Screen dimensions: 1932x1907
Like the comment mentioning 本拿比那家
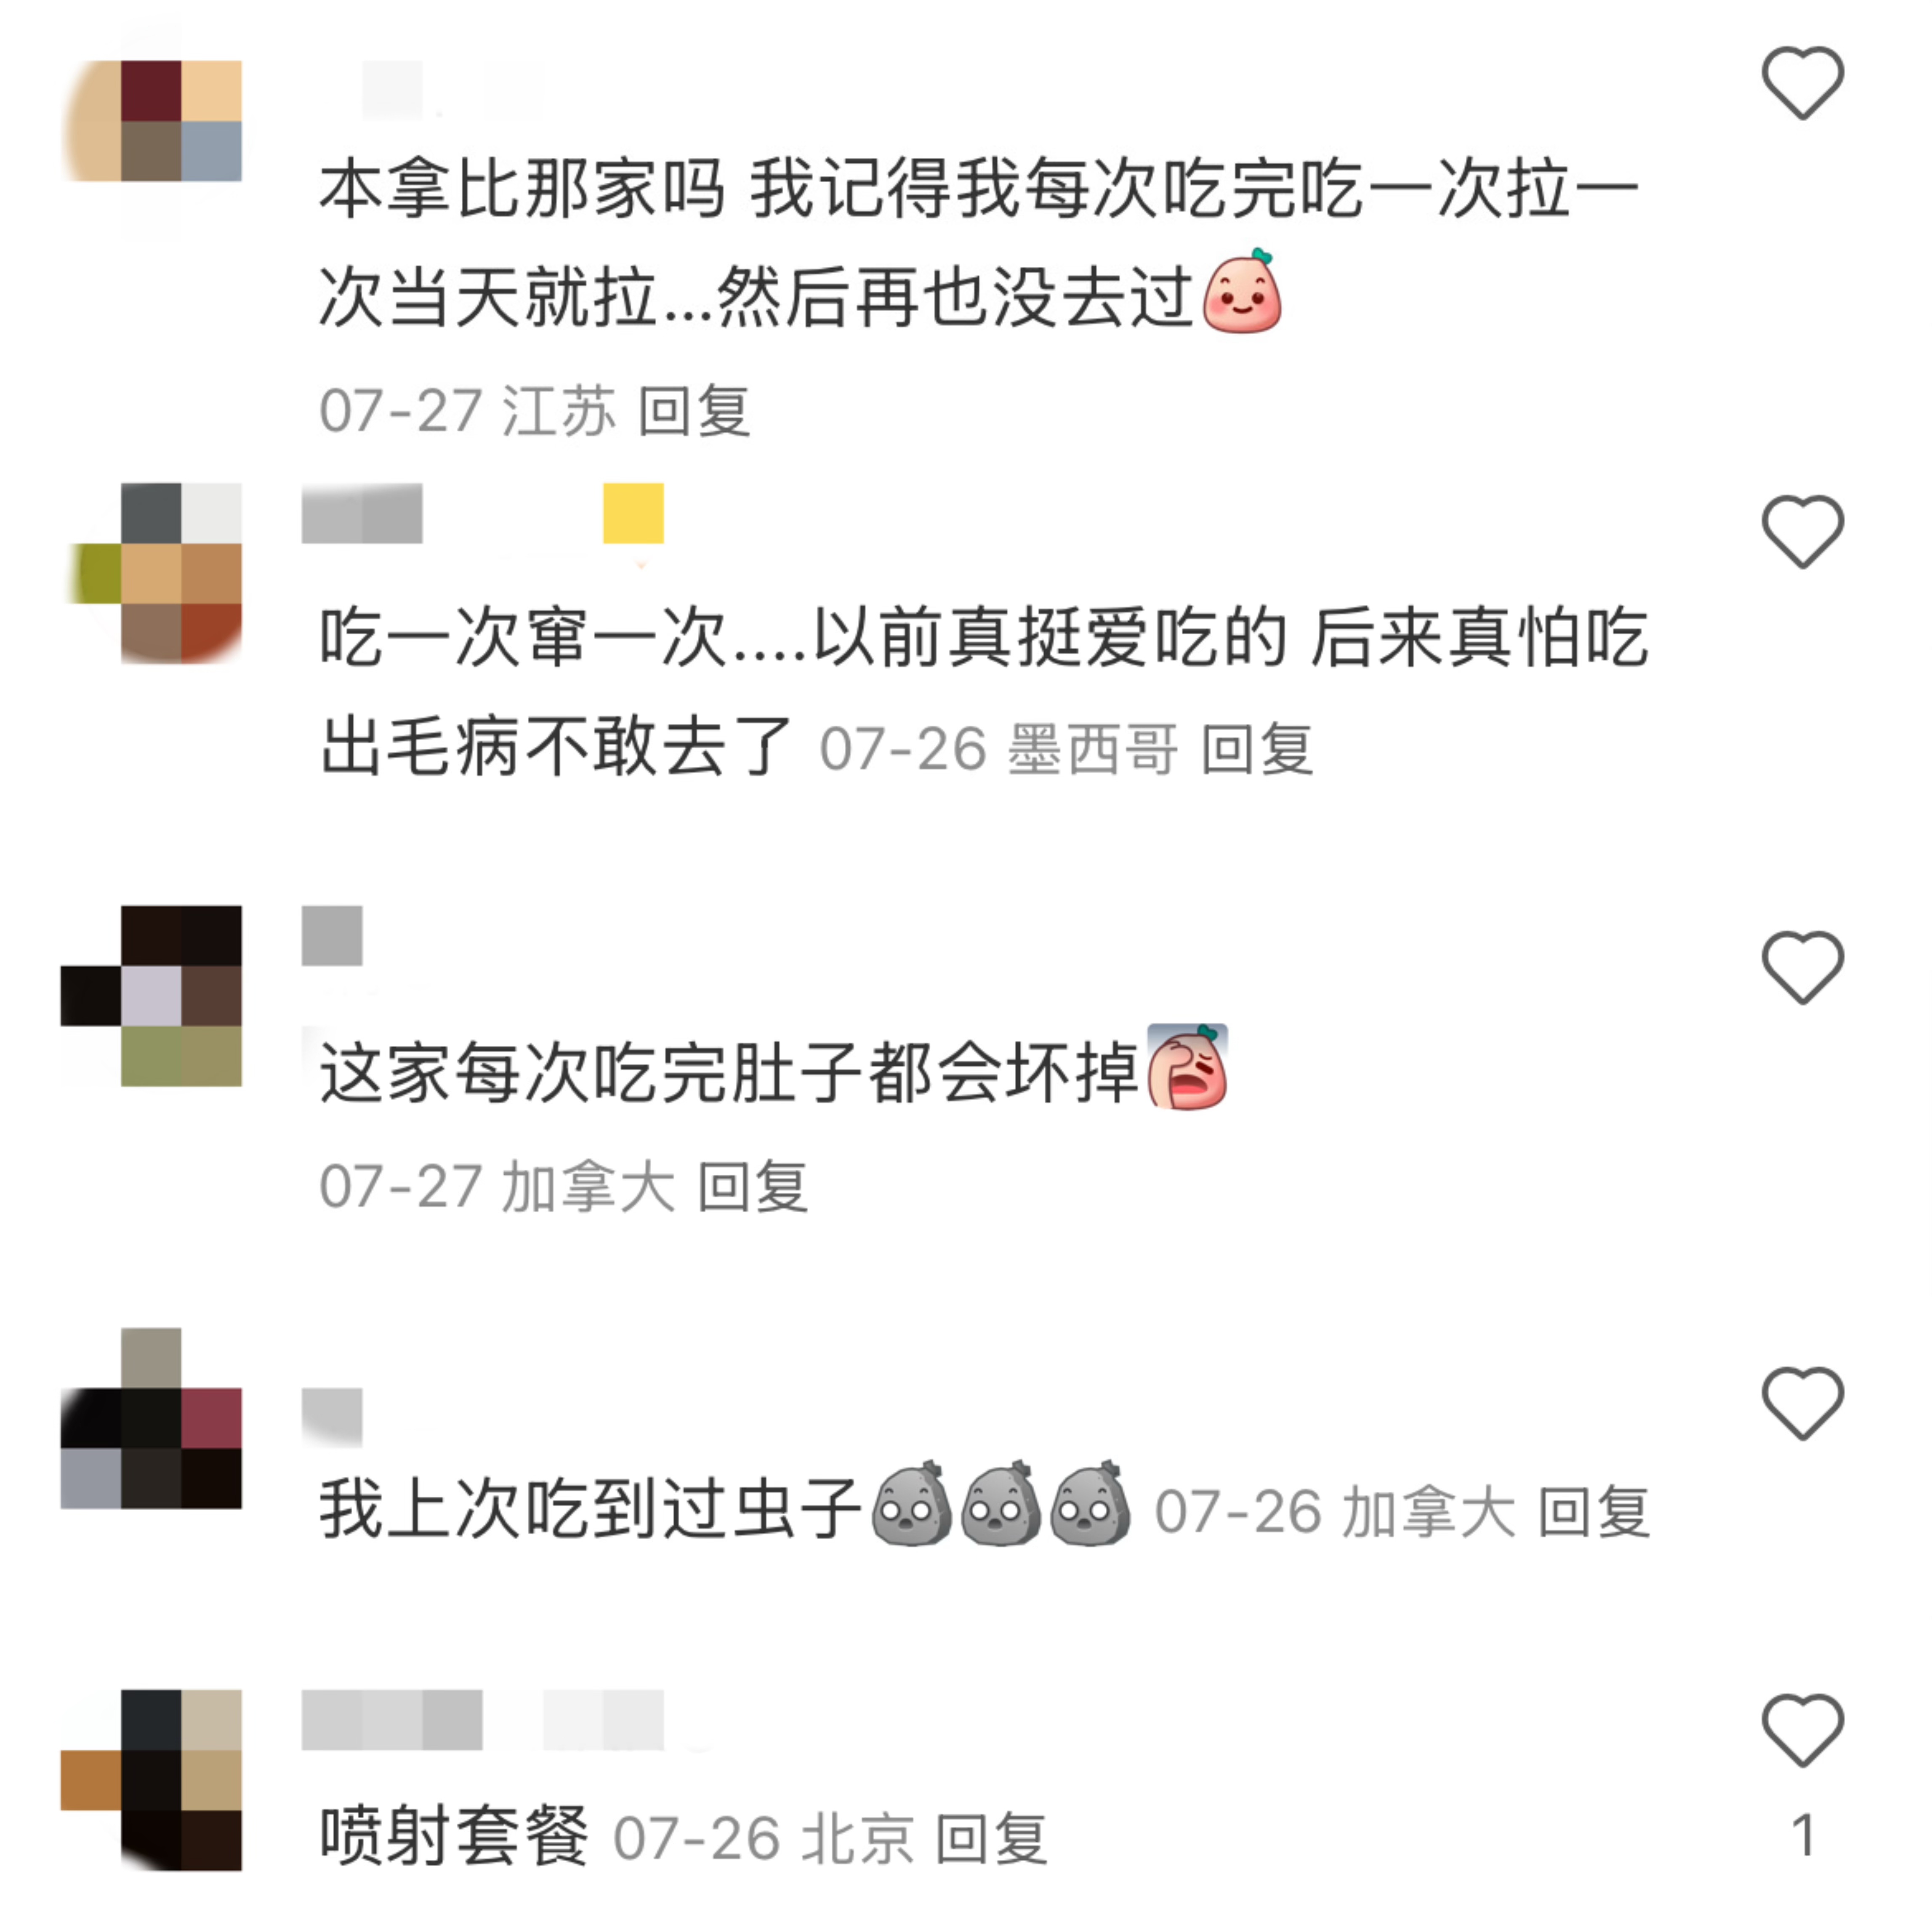coord(1801,83)
